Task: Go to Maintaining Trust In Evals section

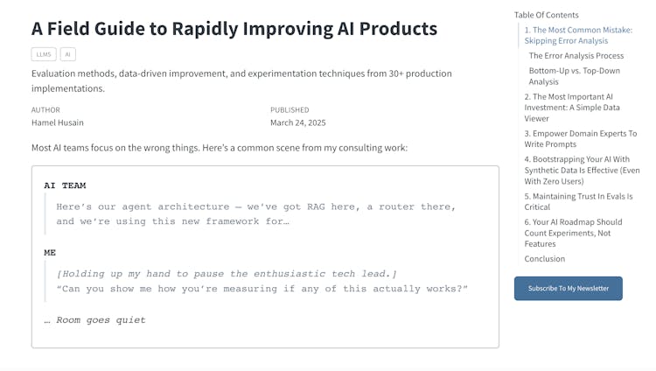Action: [578, 202]
